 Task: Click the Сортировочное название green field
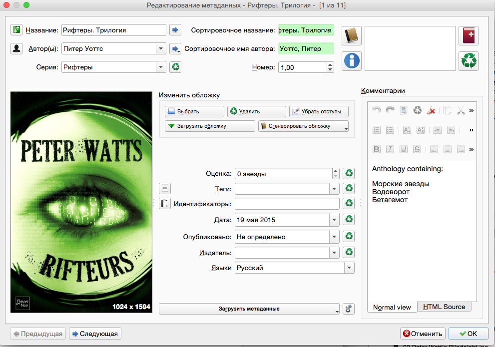306,30
